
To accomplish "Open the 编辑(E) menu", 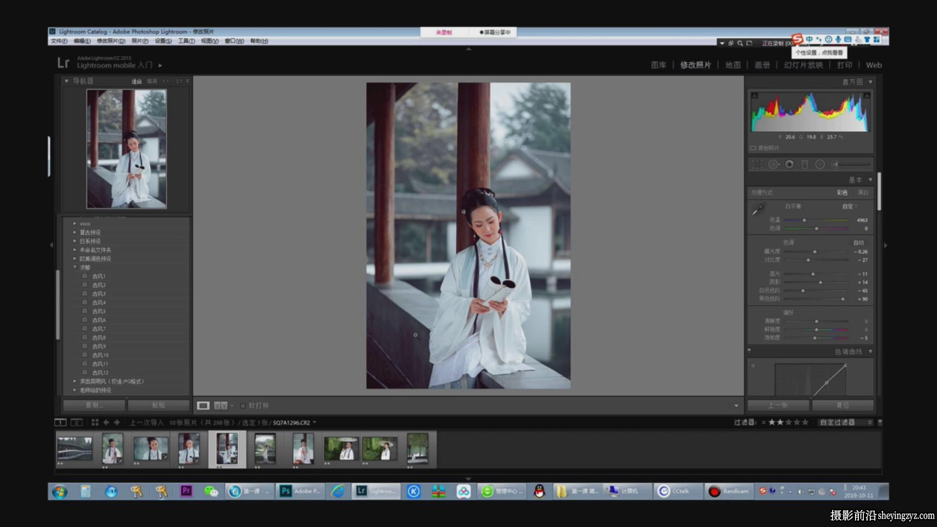I will point(82,41).
